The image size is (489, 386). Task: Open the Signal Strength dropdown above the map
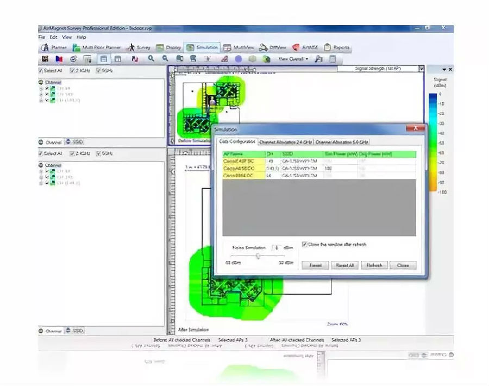click(421, 69)
